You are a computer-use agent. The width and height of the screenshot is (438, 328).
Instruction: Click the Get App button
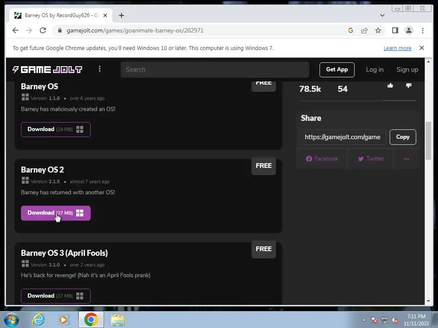(x=337, y=70)
